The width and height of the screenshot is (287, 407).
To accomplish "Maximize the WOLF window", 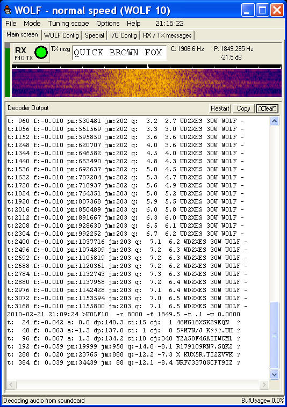I will point(262,10).
